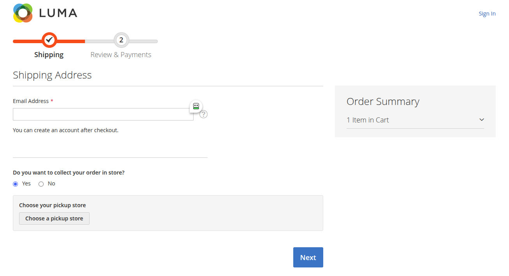Open the Sign In link
509x276 pixels.
tap(487, 14)
